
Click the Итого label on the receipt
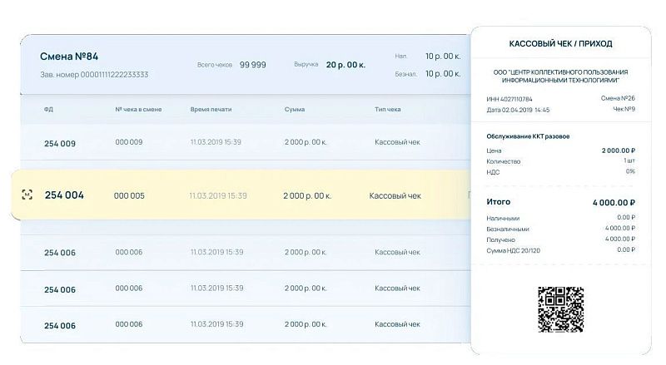[498, 201]
